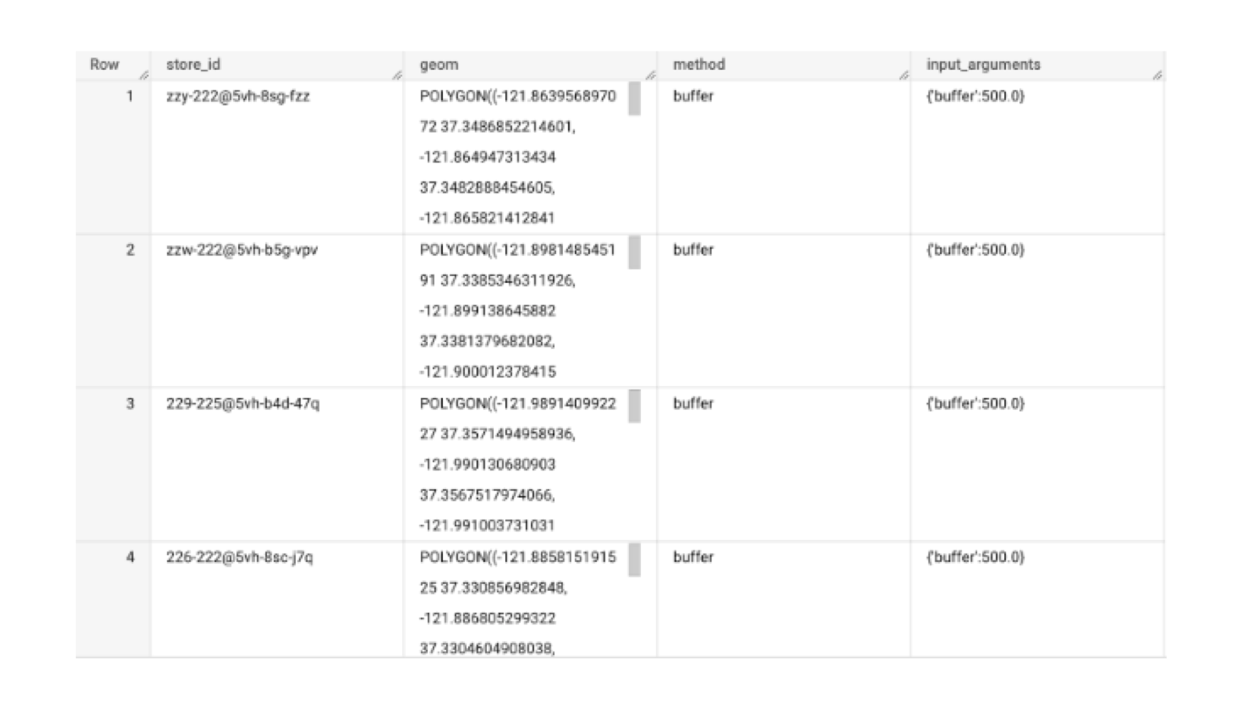The image size is (1244, 709).
Task: Click store ID 226-222@5vh-8sc-j7q
Action: pos(240,557)
